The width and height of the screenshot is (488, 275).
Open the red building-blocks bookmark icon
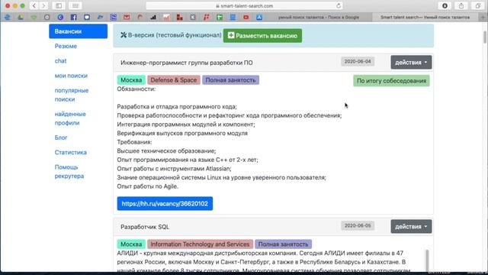click(180, 18)
